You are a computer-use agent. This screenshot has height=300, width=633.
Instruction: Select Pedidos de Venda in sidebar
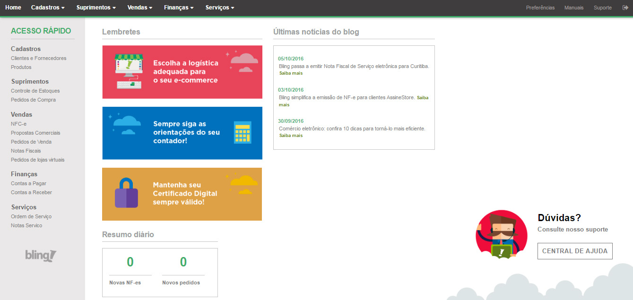click(x=31, y=142)
